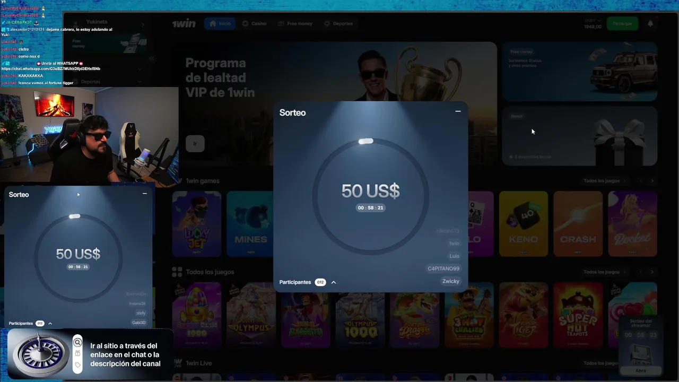Image resolution: width=679 pixels, height=382 pixels.
Task: Select participant 1win in the Sorteo dialog
Action: pos(454,244)
